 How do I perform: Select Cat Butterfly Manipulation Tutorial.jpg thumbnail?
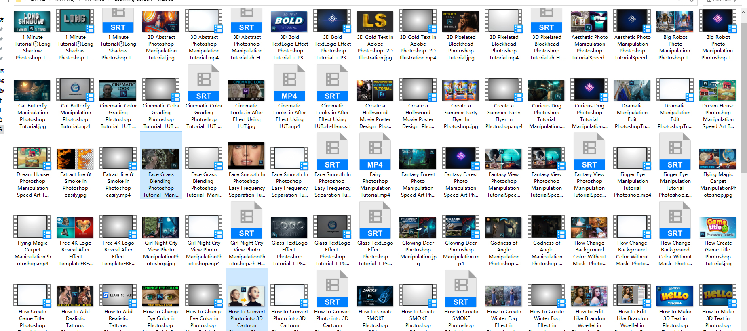click(x=32, y=90)
